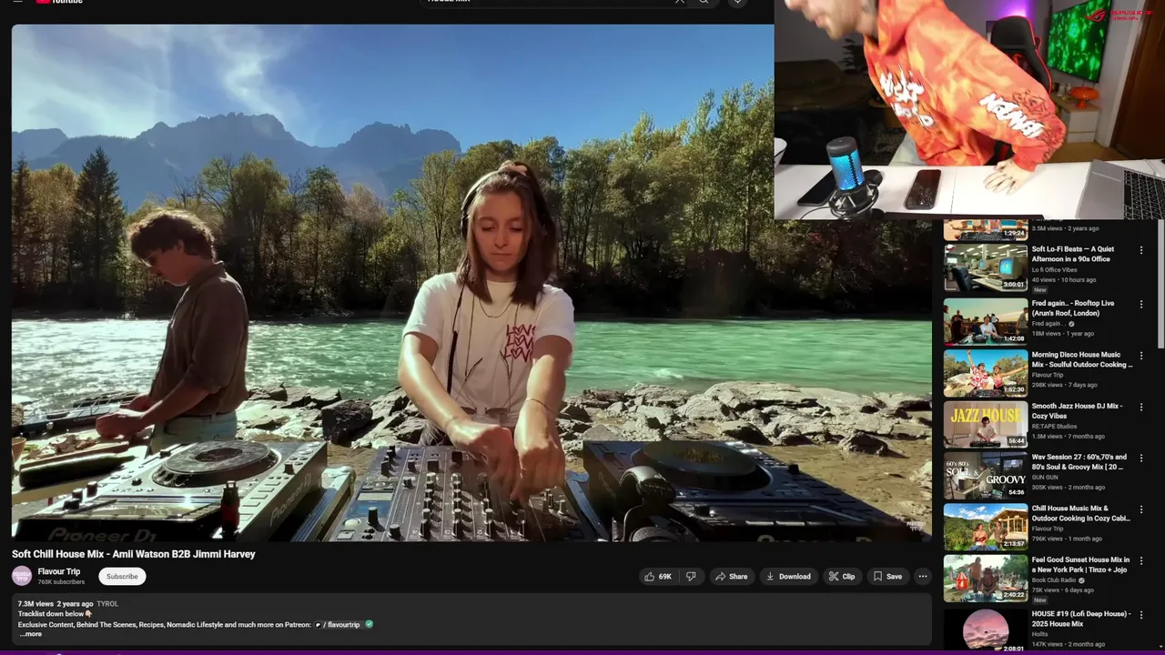The image size is (1165, 655).
Task: Subscribe to Flavour Trip
Action: [x=122, y=576]
